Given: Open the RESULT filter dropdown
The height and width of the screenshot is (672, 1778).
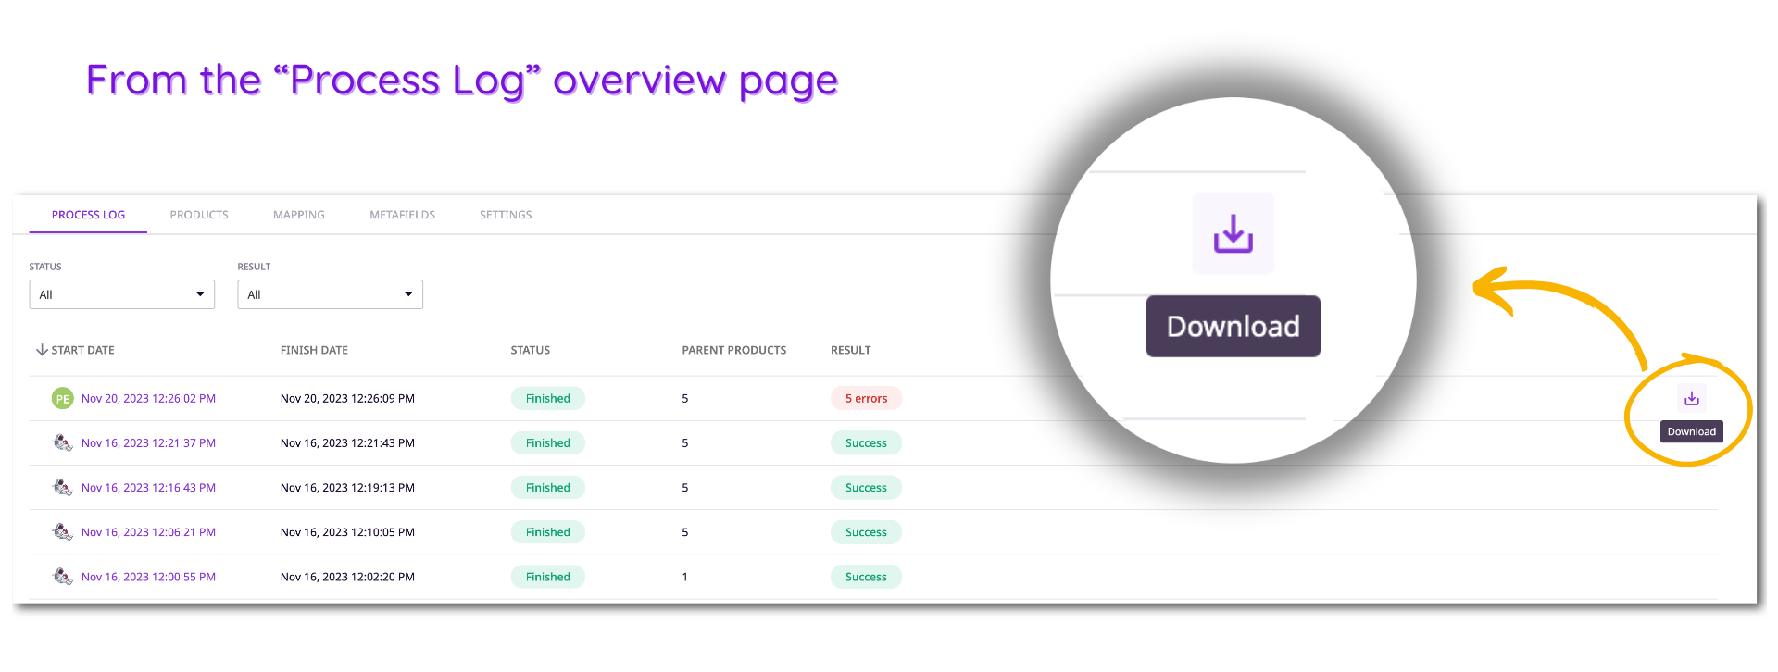Looking at the screenshot, I should pyautogui.click(x=331, y=294).
